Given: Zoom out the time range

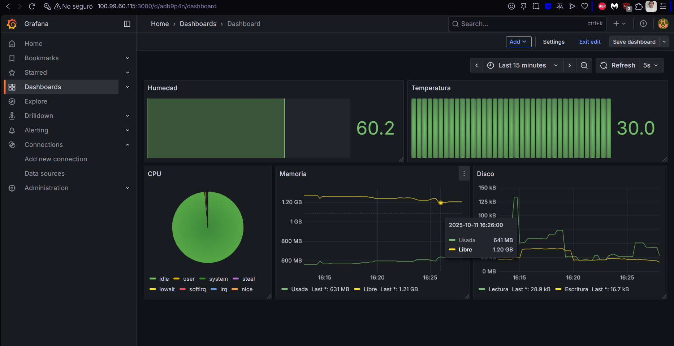Looking at the screenshot, I should 584,65.
